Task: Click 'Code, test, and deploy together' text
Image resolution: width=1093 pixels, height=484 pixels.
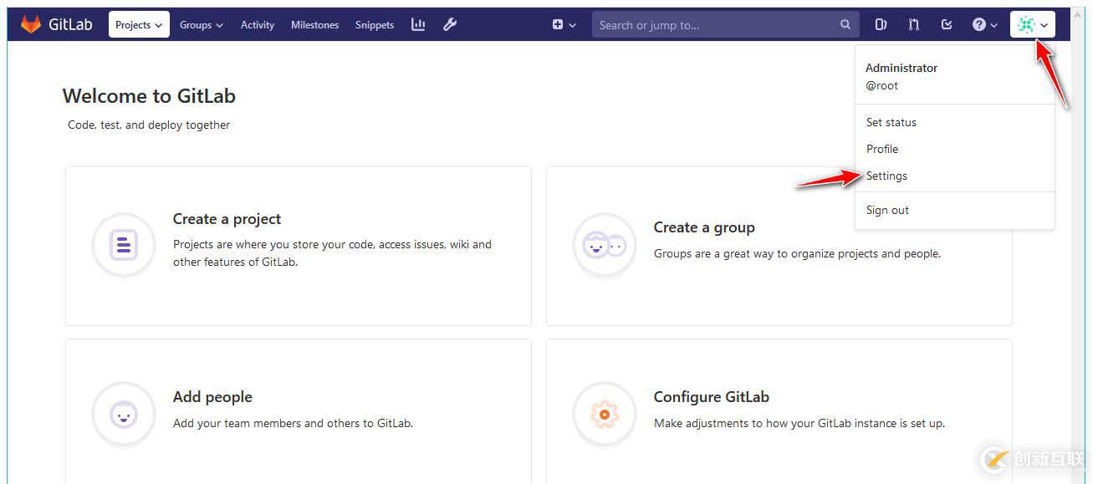Action: tap(149, 125)
